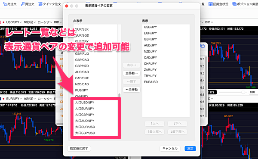Screen dimensions: 258x159
Task: Click the ↓下へ move down button
Action: pos(177,124)
